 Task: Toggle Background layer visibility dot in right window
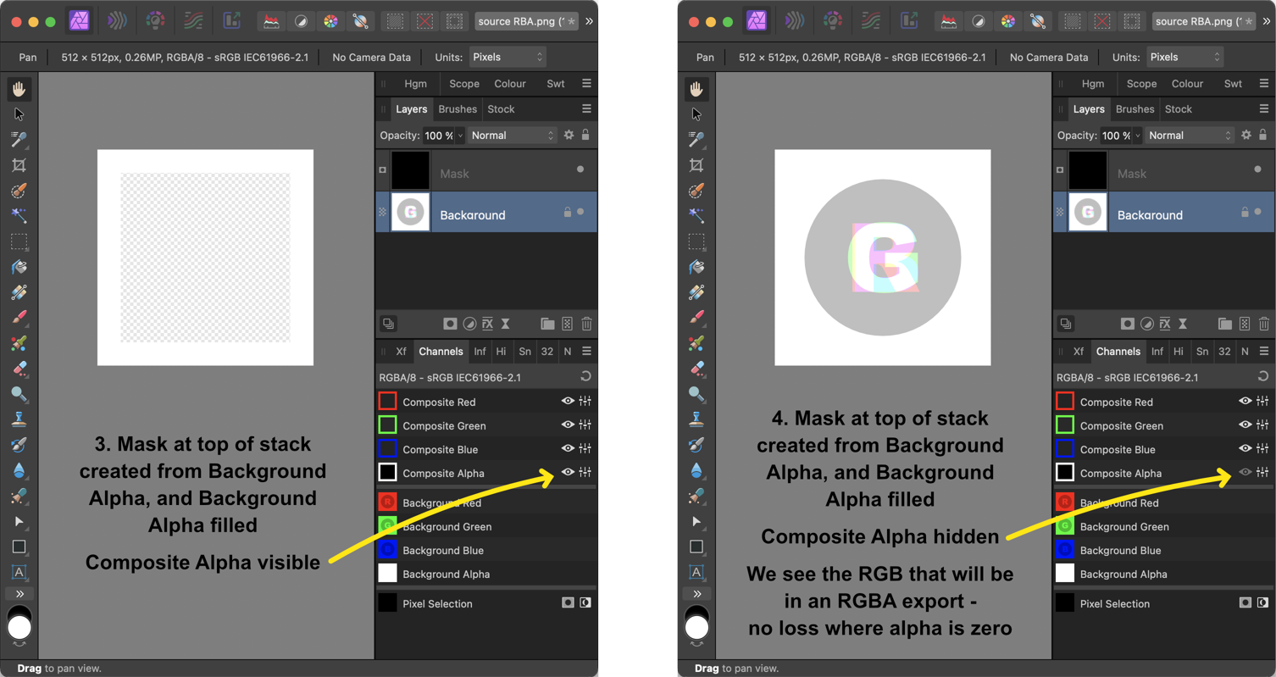click(x=1257, y=212)
